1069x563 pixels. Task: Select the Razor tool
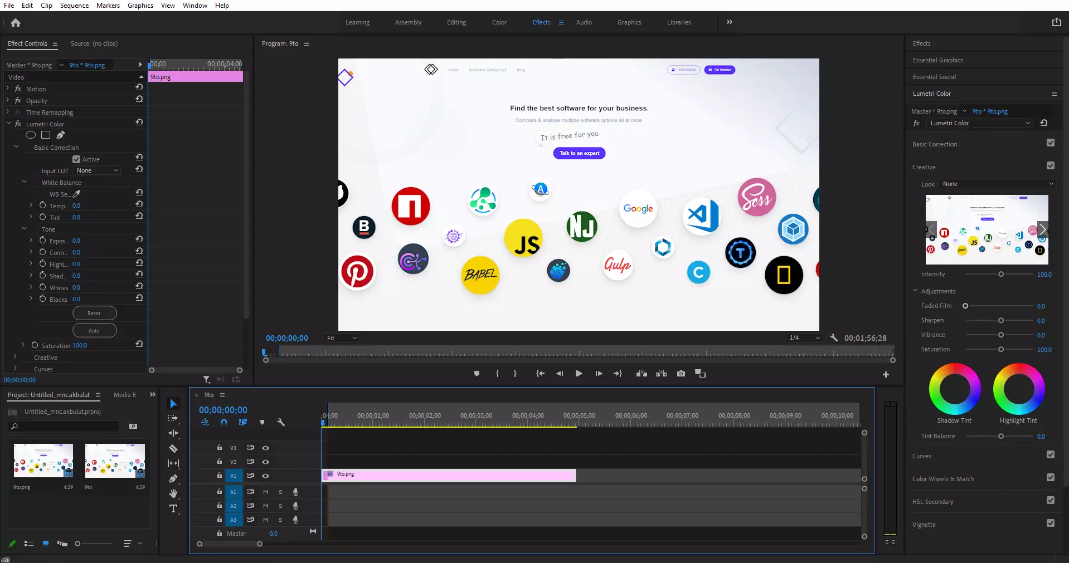(173, 448)
